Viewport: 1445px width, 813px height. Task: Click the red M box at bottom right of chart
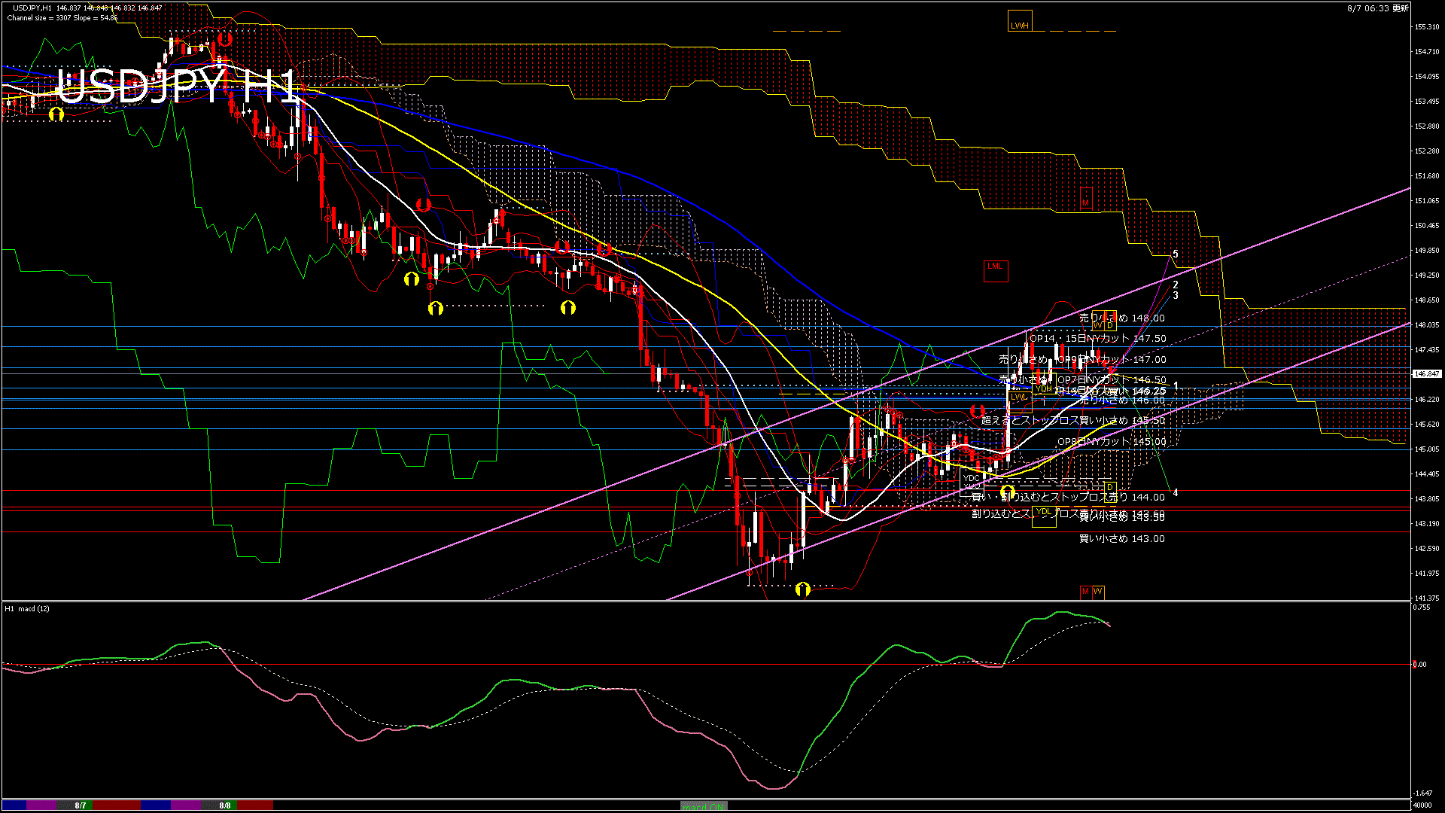coord(1085,592)
